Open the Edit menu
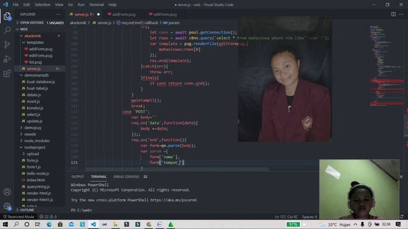This screenshot has height=229, width=408. (26, 4)
